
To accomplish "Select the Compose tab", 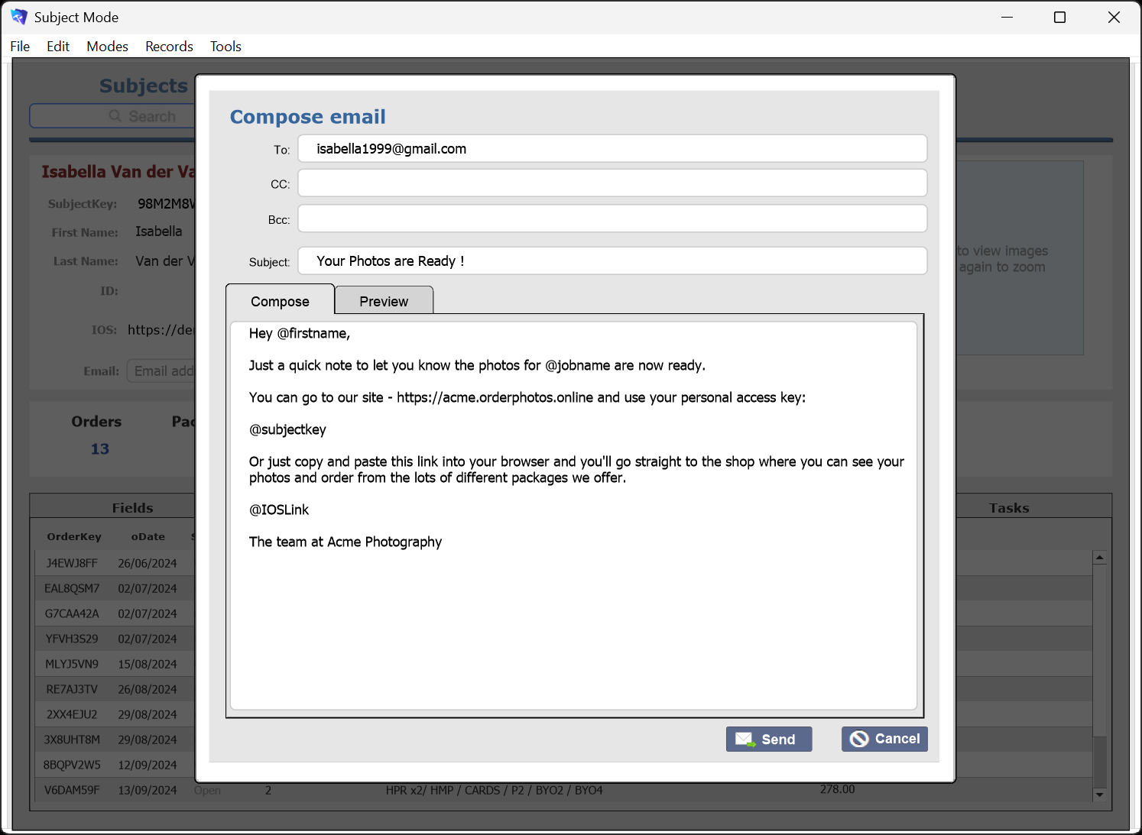I will pyautogui.click(x=280, y=300).
